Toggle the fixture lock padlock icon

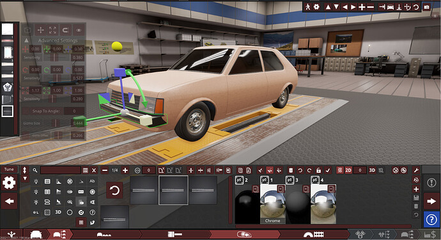(x=318, y=170)
